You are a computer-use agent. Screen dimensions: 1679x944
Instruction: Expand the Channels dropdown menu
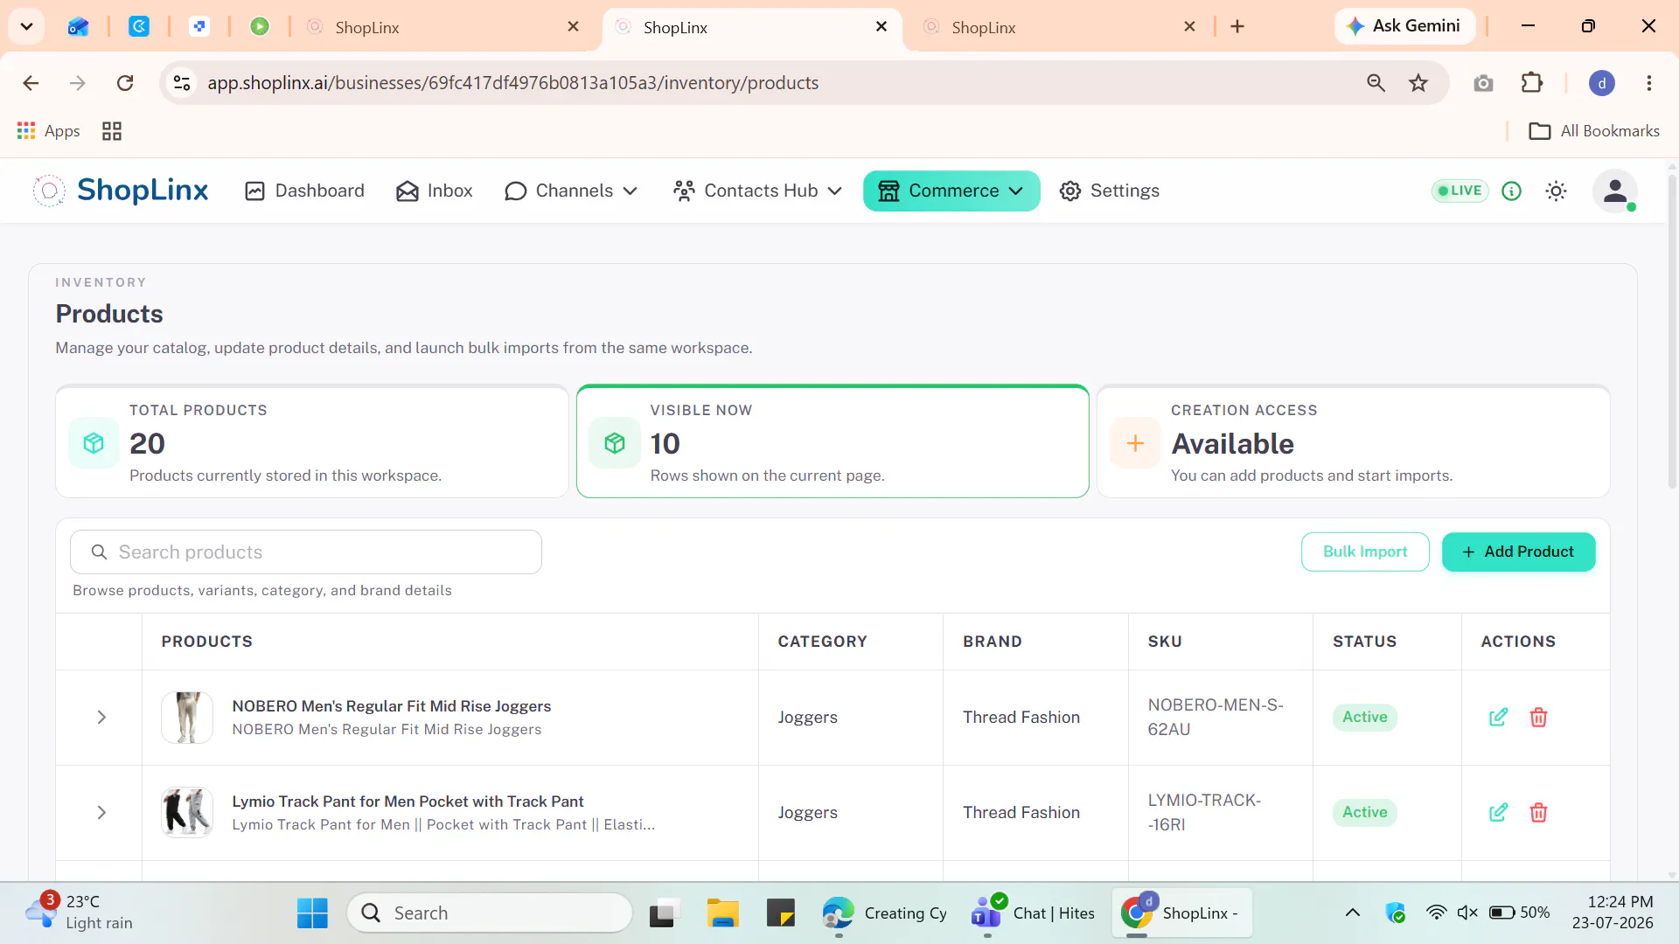(571, 191)
